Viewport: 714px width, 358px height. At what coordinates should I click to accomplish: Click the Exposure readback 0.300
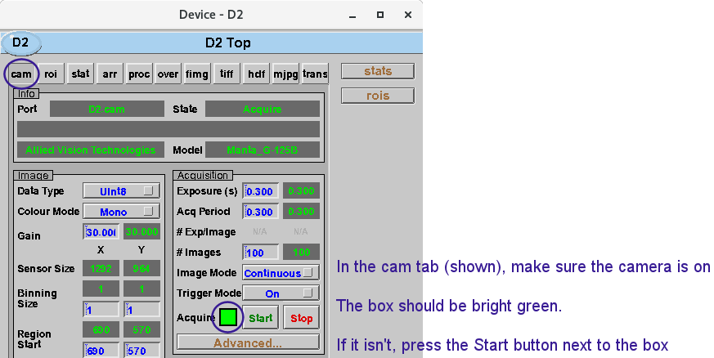(x=302, y=191)
